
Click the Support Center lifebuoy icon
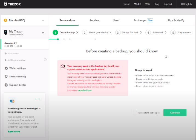pyautogui.click(x=6, y=85)
